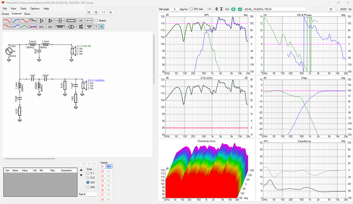Switch to the Drivers tab
The height and width of the screenshot is (204, 353).
(5, 14)
